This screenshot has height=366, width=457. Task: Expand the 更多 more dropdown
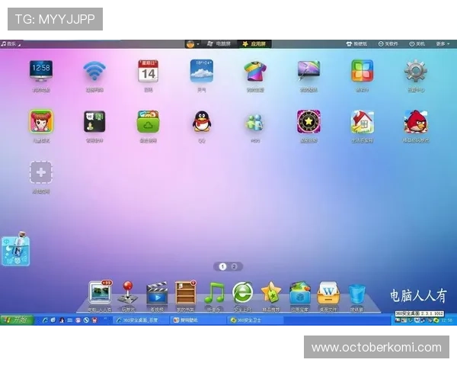pyautogui.click(x=443, y=43)
